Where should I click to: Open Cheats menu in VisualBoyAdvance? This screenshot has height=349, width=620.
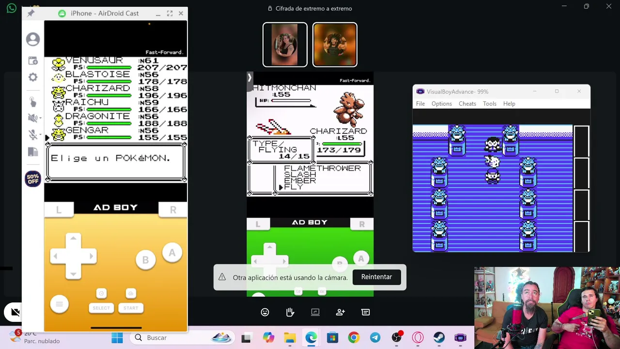pyautogui.click(x=467, y=104)
